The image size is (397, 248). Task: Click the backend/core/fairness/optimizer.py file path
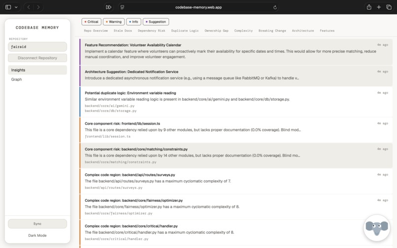click(x=119, y=214)
